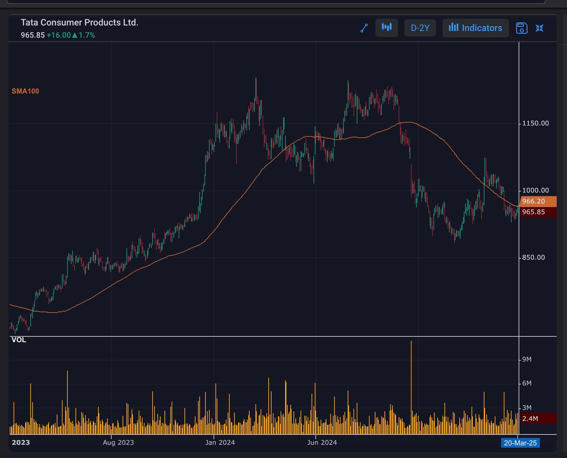Click the 850.00 price axis label
This screenshot has height=458, width=567.
[x=533, y=257]
